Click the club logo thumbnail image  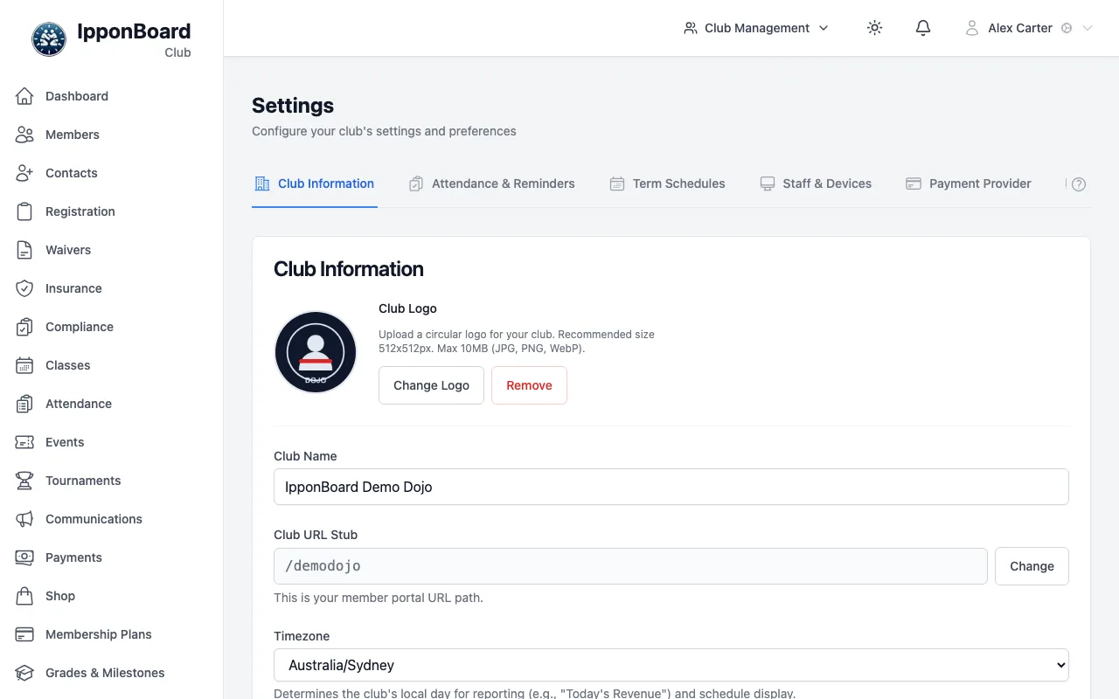(316, 352)
